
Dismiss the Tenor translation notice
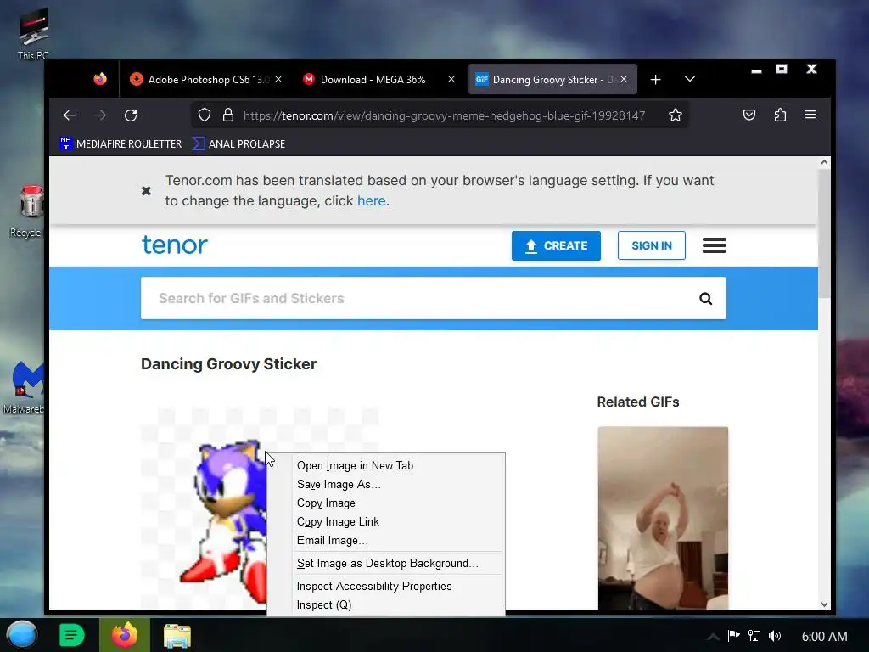146,191
